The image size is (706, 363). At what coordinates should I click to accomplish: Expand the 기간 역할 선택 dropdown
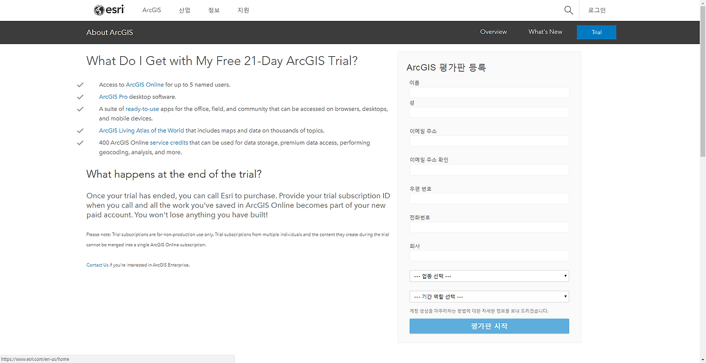489,296
